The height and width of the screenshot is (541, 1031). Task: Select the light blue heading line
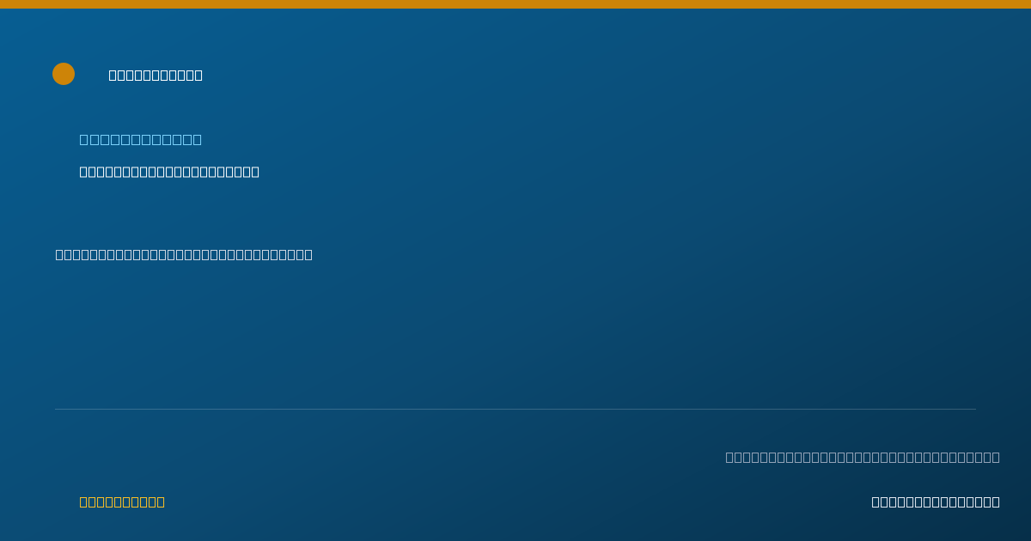[141, 139]
